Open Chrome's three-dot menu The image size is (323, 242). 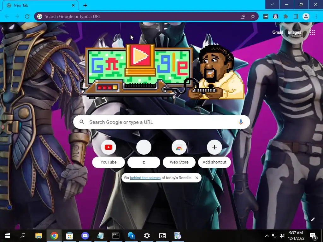pos(316,16)
